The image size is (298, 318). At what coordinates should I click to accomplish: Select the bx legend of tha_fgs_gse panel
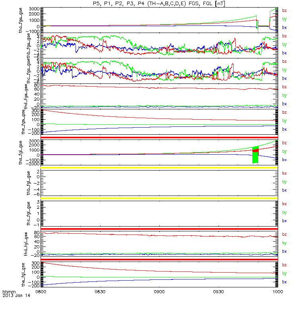pyautogui.click(x=284, y=27)
